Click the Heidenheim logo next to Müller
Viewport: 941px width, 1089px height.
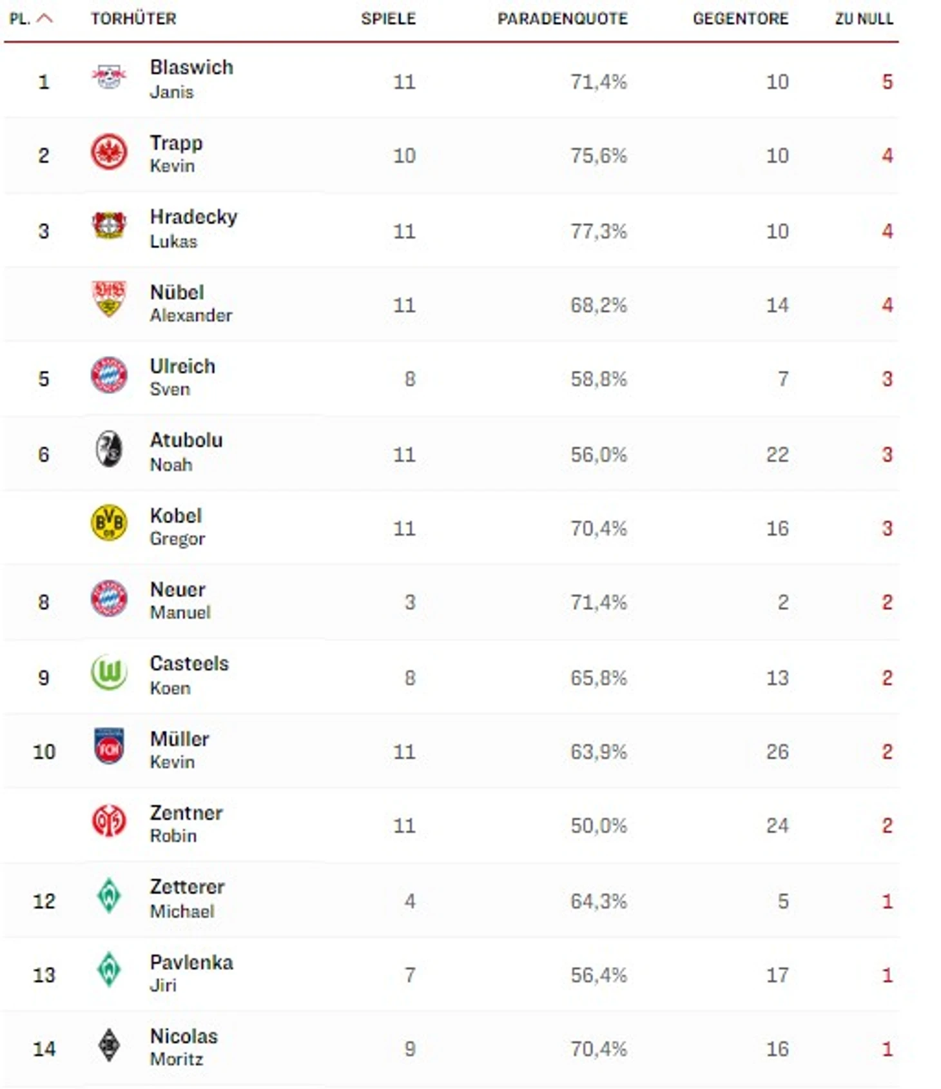(x=108, y=747)
